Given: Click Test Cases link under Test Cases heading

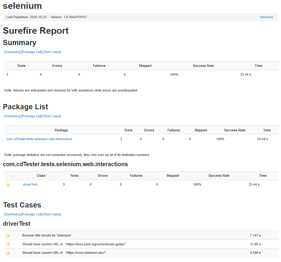Looking at the screenshot, I should coord(52,214).
